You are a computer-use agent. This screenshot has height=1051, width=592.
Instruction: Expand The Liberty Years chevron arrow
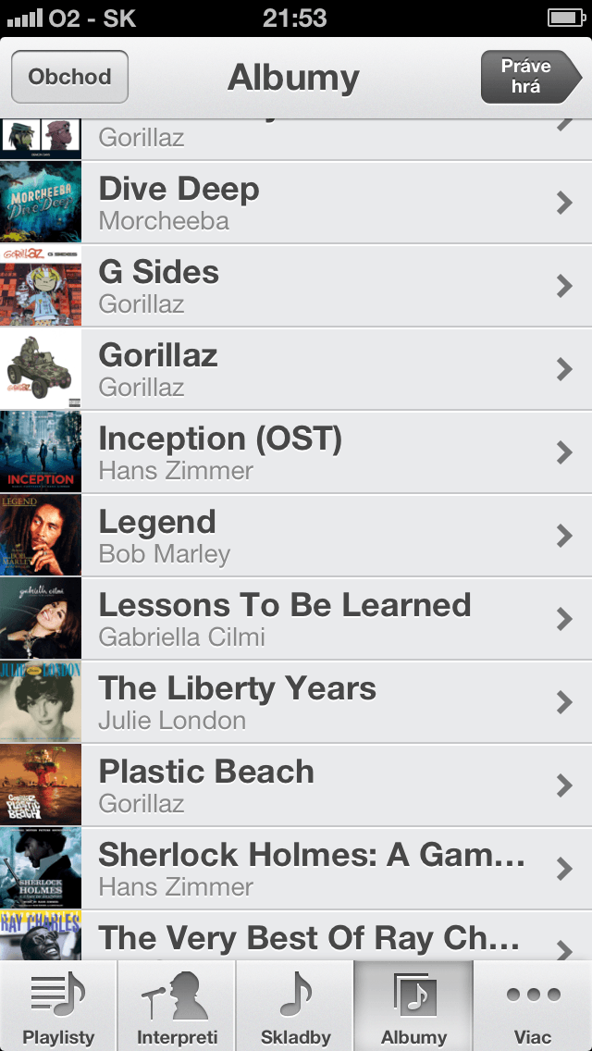[564, 702]
